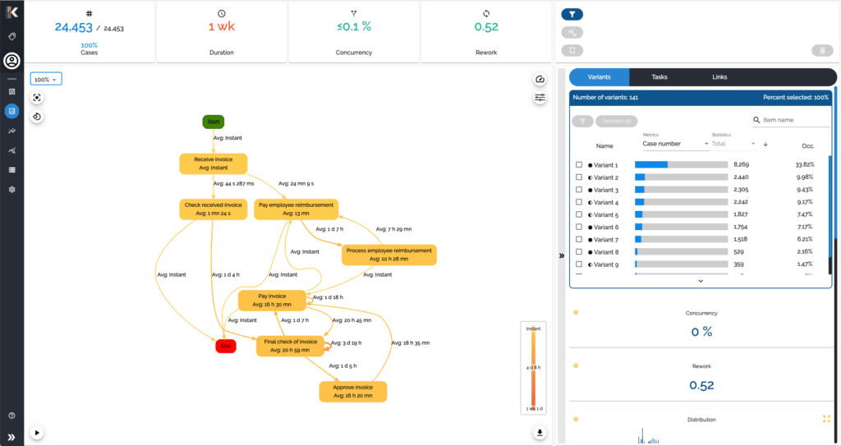Open the help icon in left sidebar
Viewport: 841px width, 446px height.
11,416
